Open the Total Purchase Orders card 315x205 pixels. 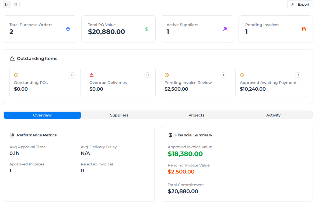[x=40, y=29]
